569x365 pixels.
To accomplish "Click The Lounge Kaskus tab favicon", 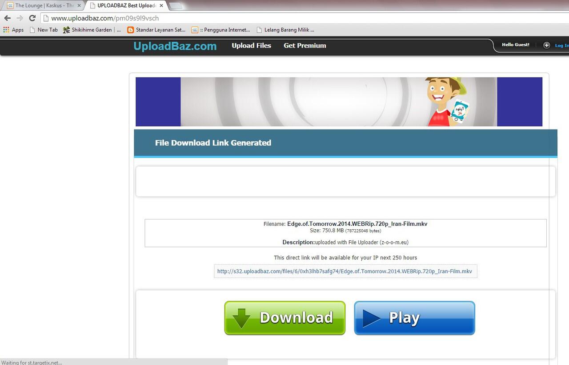I will [x=10, y=6].
